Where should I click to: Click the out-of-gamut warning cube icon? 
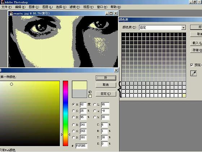(90, 92)
